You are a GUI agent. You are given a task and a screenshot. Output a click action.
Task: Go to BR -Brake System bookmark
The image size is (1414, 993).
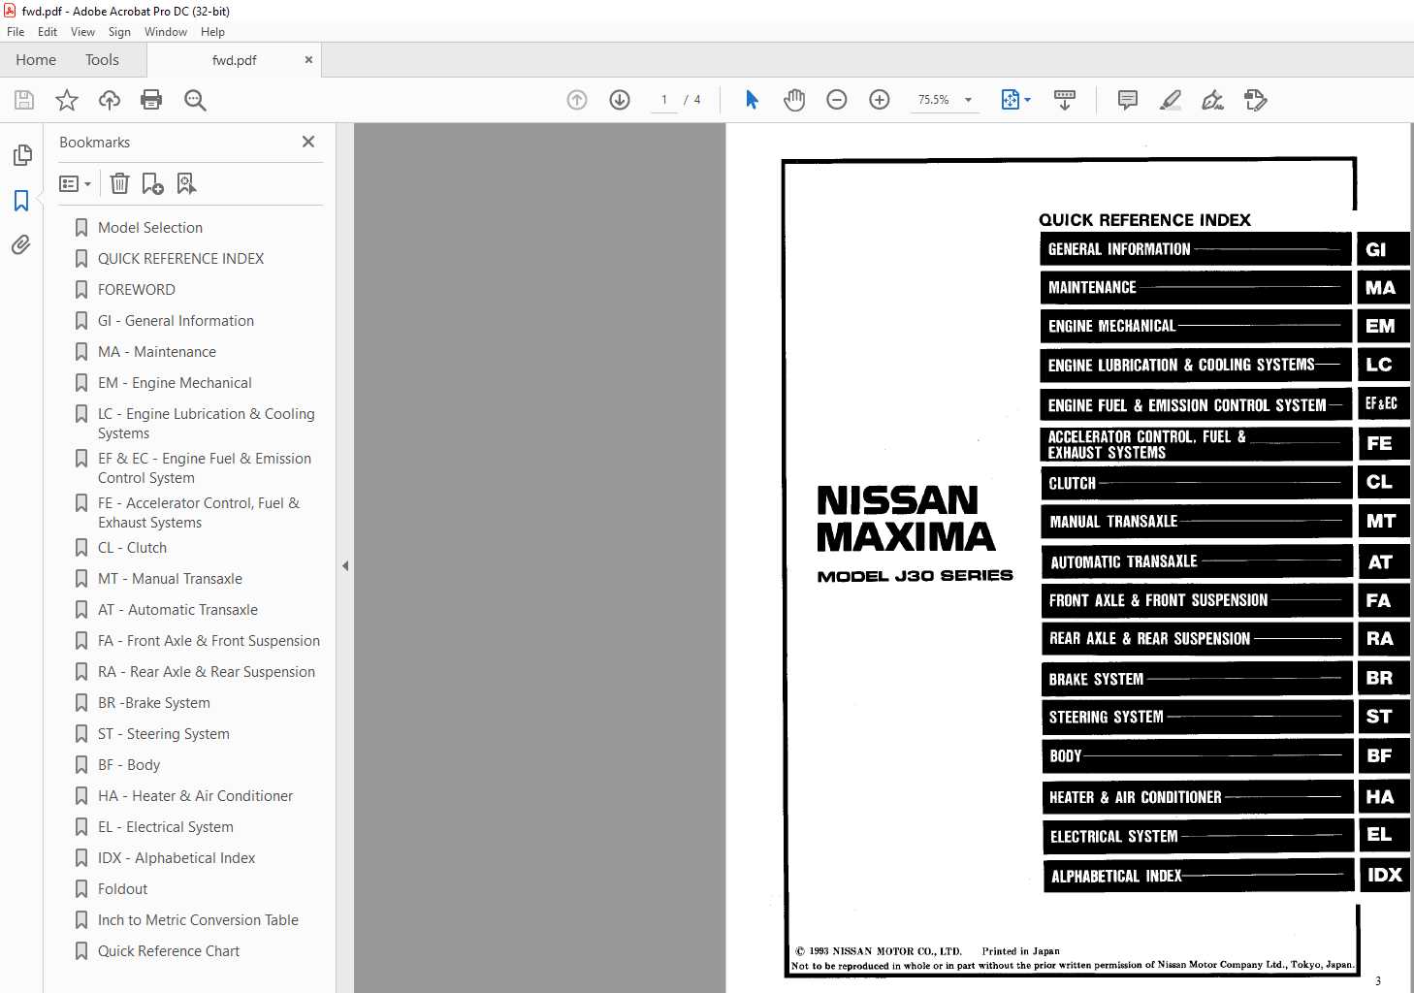(154, 703)
